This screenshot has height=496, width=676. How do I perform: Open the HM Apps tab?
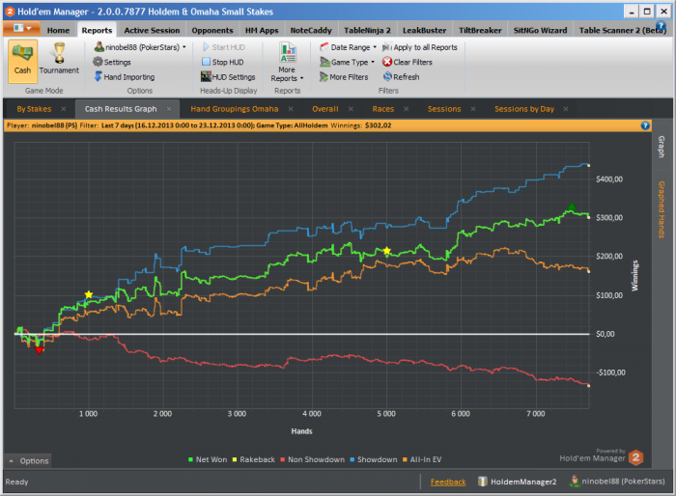(x=262, y=30)
